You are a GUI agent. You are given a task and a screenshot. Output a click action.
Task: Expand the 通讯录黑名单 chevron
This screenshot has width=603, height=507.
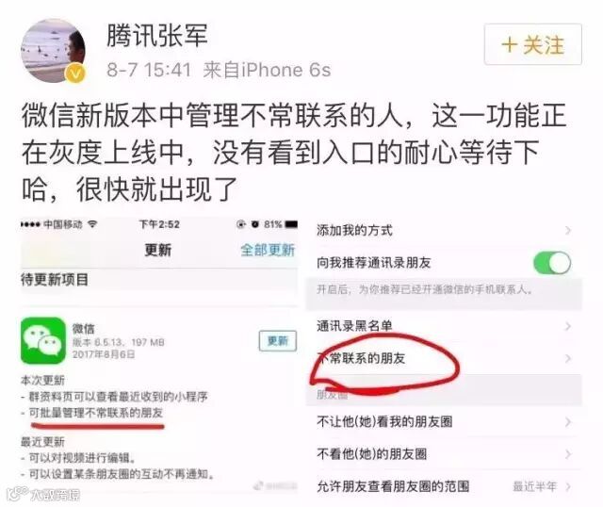click(x=568, y=326)
